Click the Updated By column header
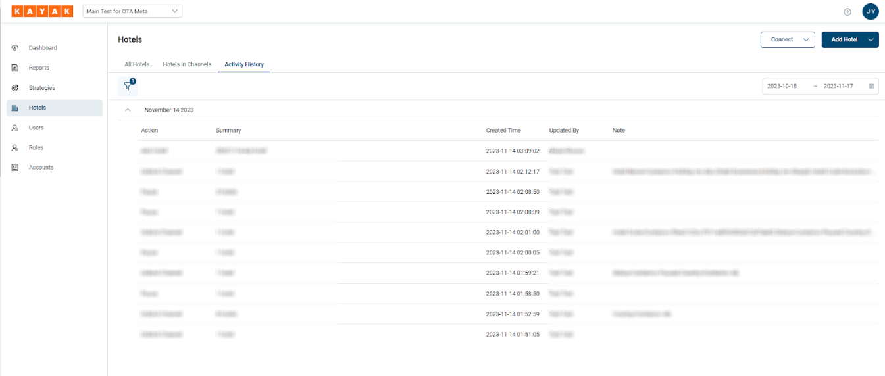This screenshot has height=376, width=885. point(564,131)
